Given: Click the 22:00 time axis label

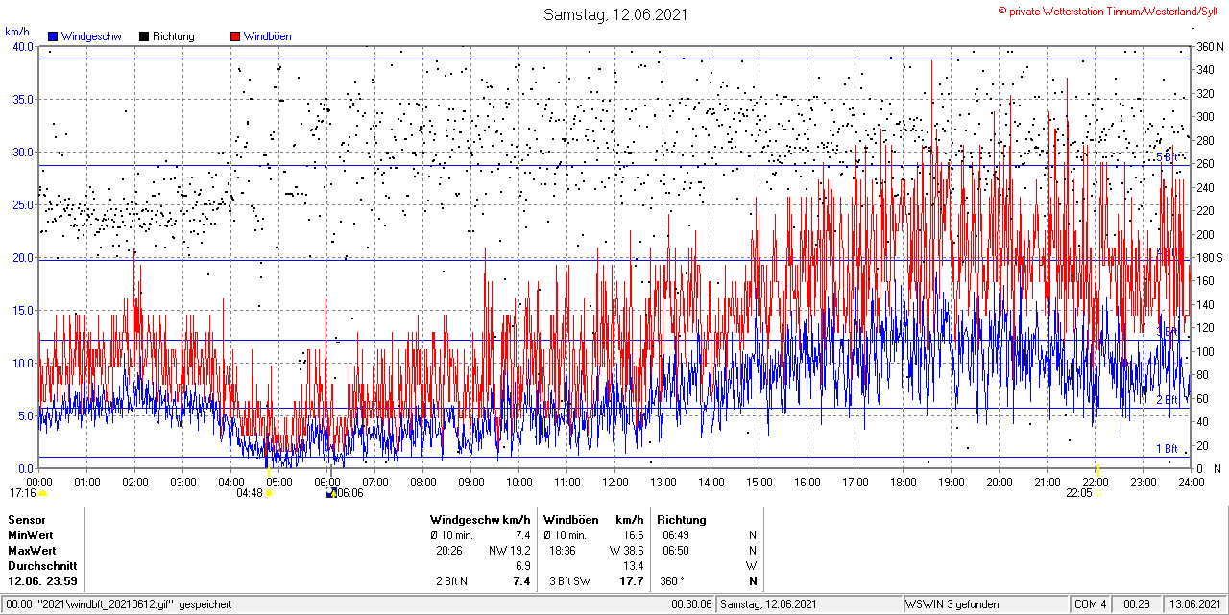Looking at the screenshot, I should pos(1096,482).
